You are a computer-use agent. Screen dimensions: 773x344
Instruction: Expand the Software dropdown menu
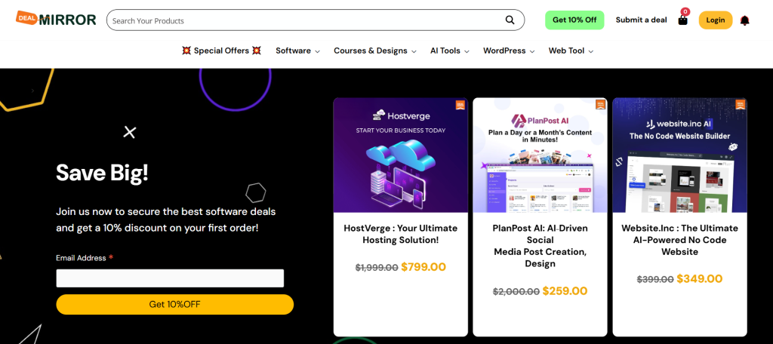297,51
